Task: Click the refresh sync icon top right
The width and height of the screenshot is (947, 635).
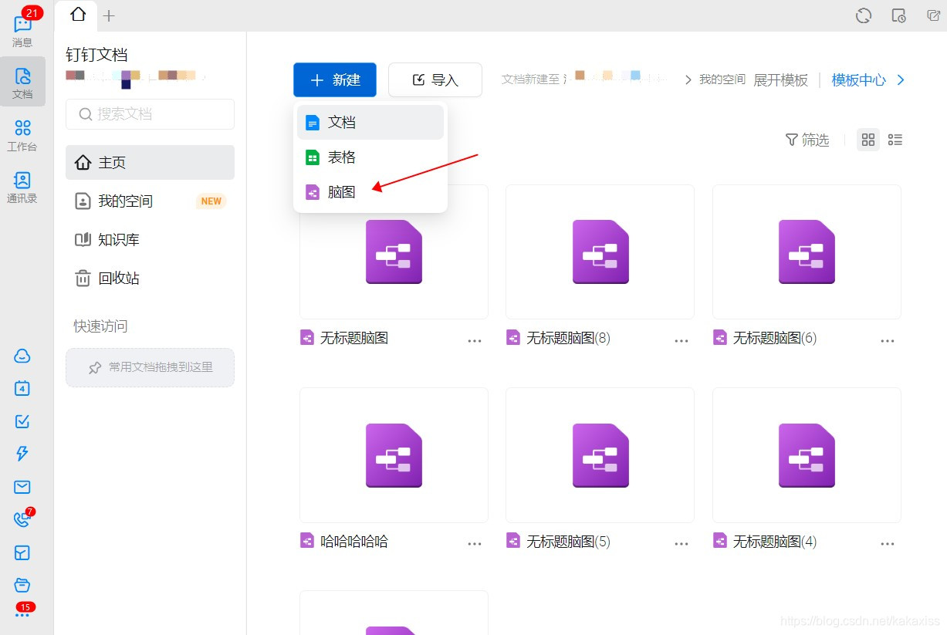Action: pyautogui.click(x=864, y=15)
